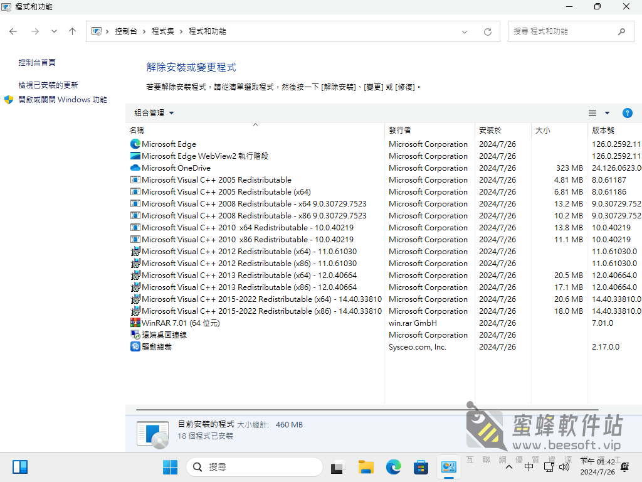Click the Visual C++ 2005 Redistributable (x64) icon

(x=135, y=191)
